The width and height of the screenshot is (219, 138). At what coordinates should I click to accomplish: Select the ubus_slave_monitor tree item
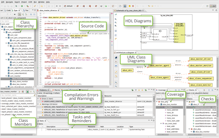coord(20,81)
